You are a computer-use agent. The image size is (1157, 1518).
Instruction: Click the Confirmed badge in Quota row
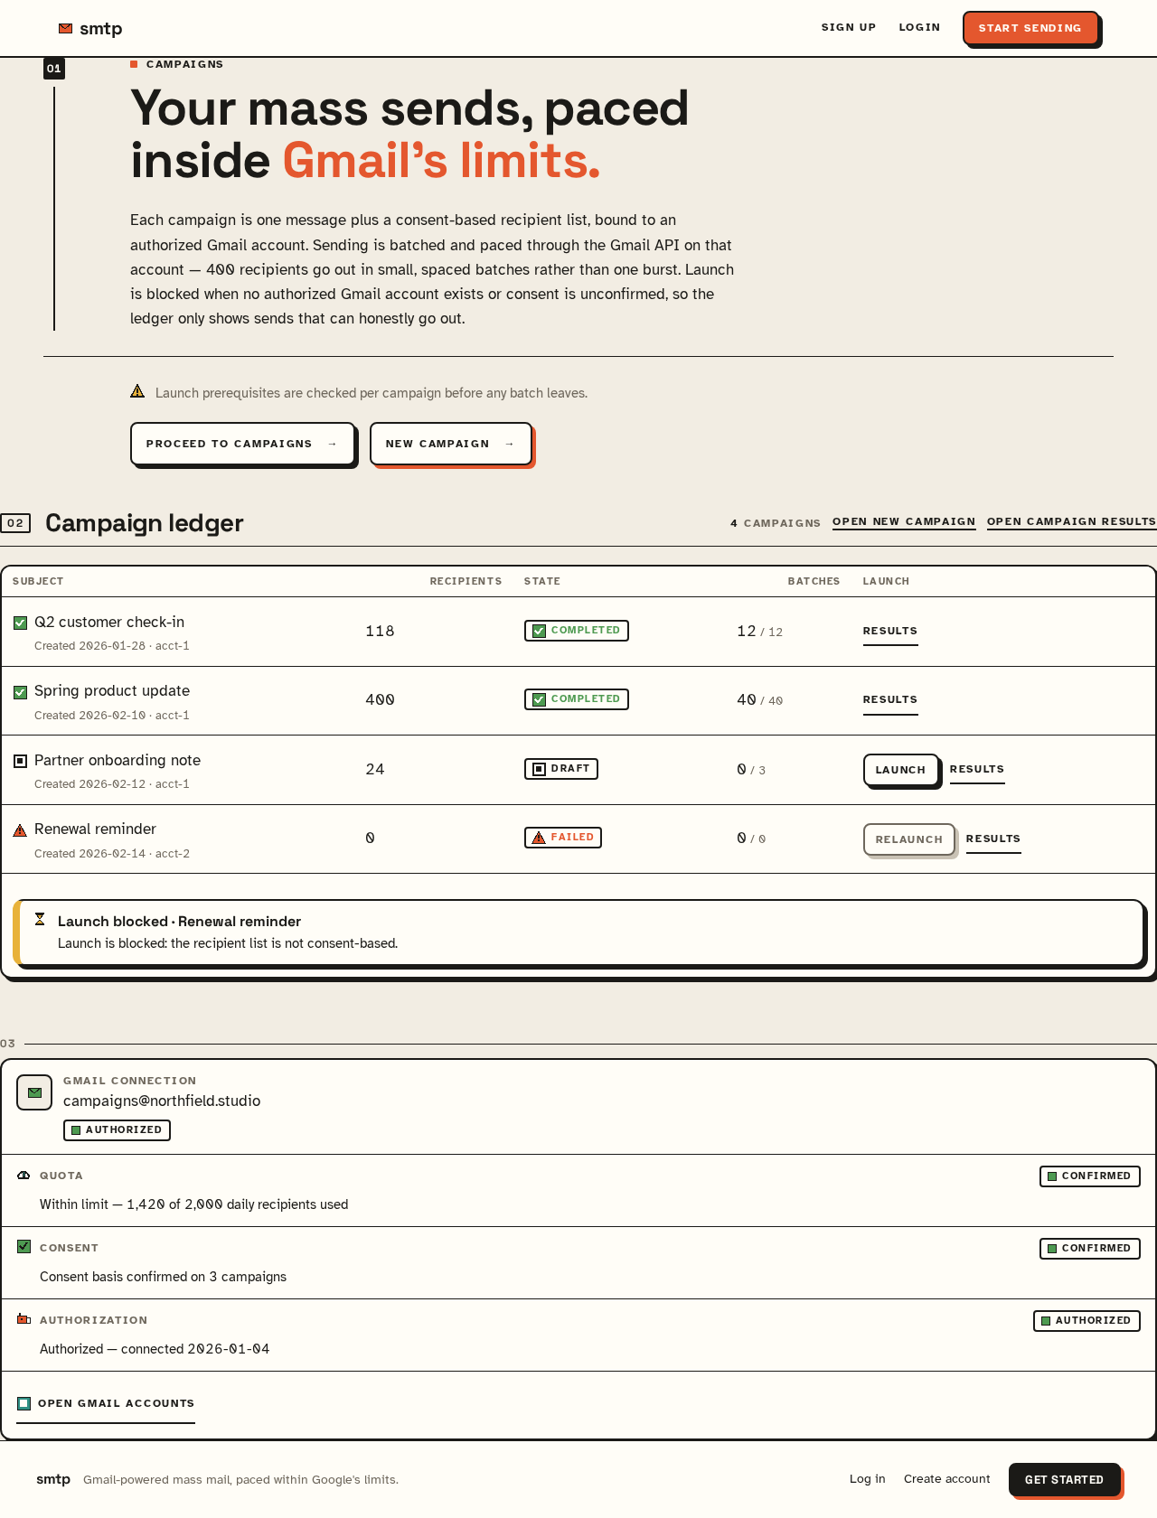(1090, 1176)
